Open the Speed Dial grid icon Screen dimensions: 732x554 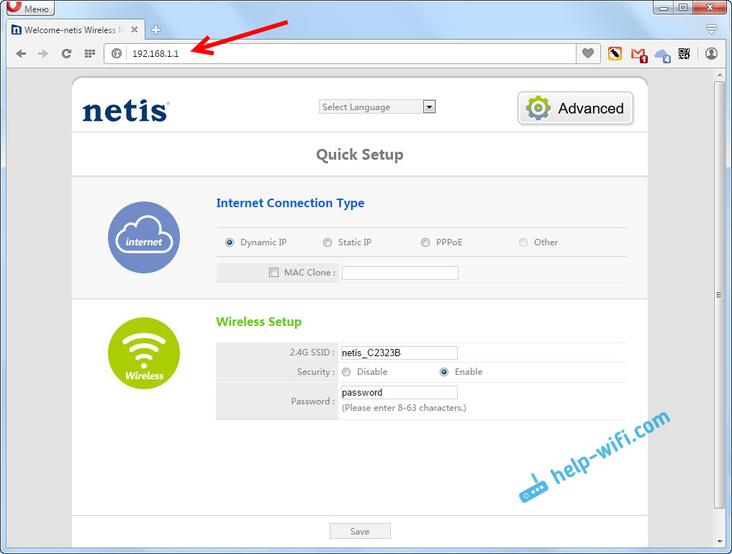tap(90, 54)
